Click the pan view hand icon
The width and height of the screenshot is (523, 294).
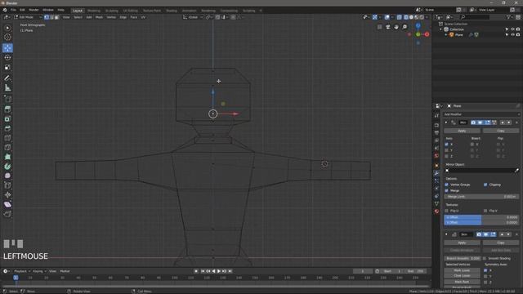click(396, 27)
